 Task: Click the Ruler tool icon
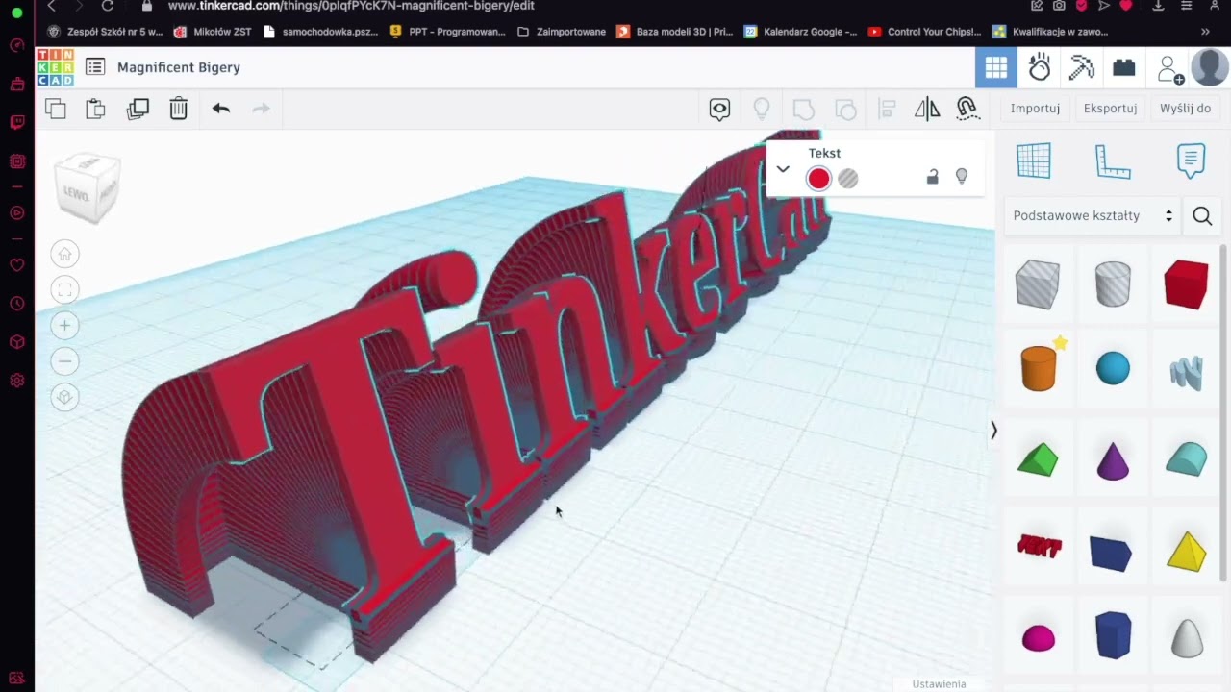point(1113,161)
